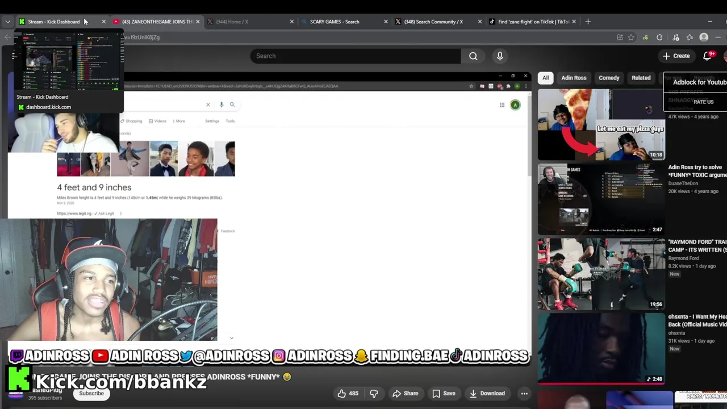
Task: Select the Comedy filter chip
Action: (x=609, y=78)
